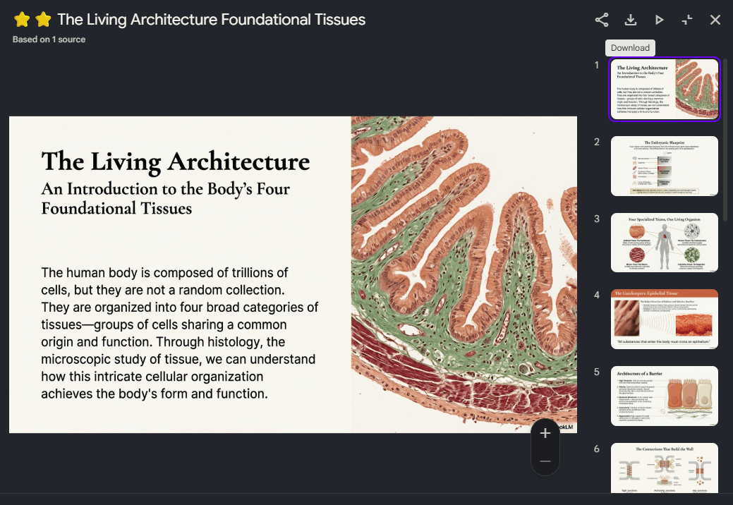Click the main slide heading "The Living Architecture"
This screenshot has width=733, height=505.
[175, 162]
